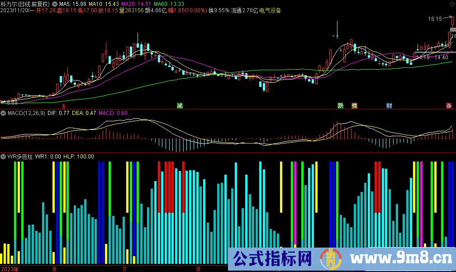
Task: Click the orange 榜 marker icon
Action: pyautogui.click(x=354, y=105)
